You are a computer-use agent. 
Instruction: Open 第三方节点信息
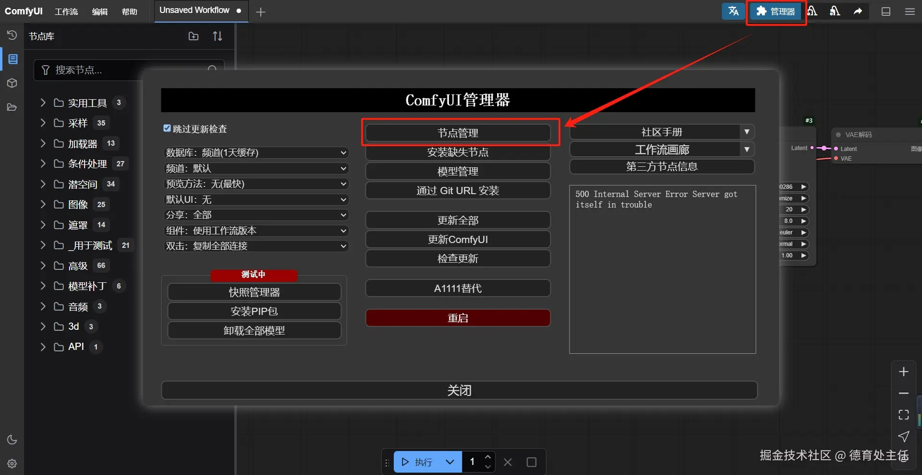click(662, 166)
